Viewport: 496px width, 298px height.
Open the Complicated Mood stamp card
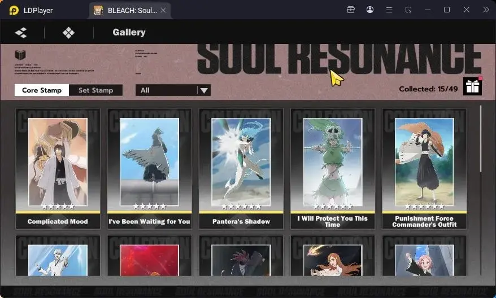pyautogui.click(x=58, y=169)
